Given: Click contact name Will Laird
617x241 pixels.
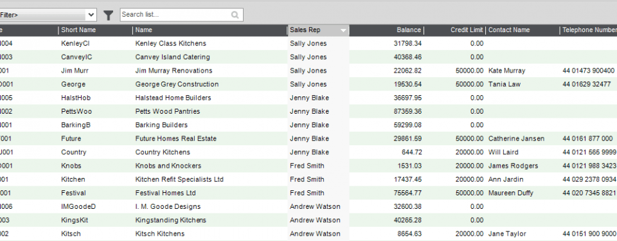Looking at the screenshot, I should click(503, 152).
